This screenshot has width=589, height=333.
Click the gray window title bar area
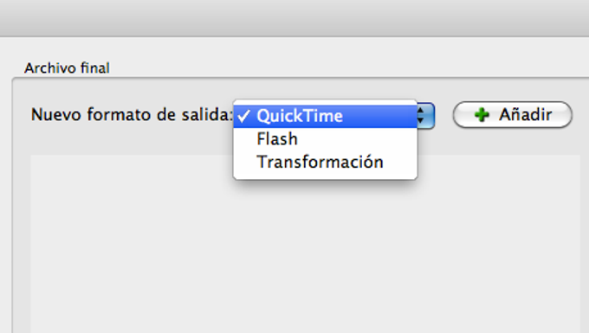(x=294, y=18)
